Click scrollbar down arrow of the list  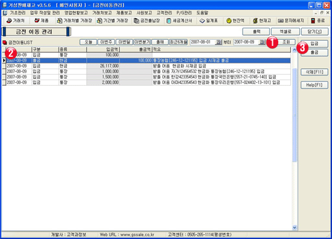(295, 228)
